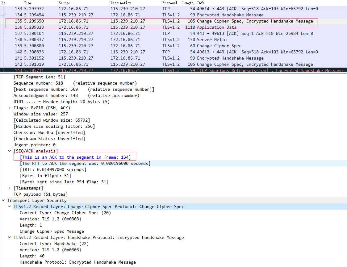Collapse the Transport Layer Security section
347x267 pixels.
3,200
